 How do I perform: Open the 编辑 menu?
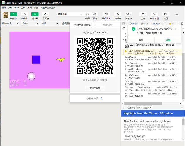[x=17, y=8]
